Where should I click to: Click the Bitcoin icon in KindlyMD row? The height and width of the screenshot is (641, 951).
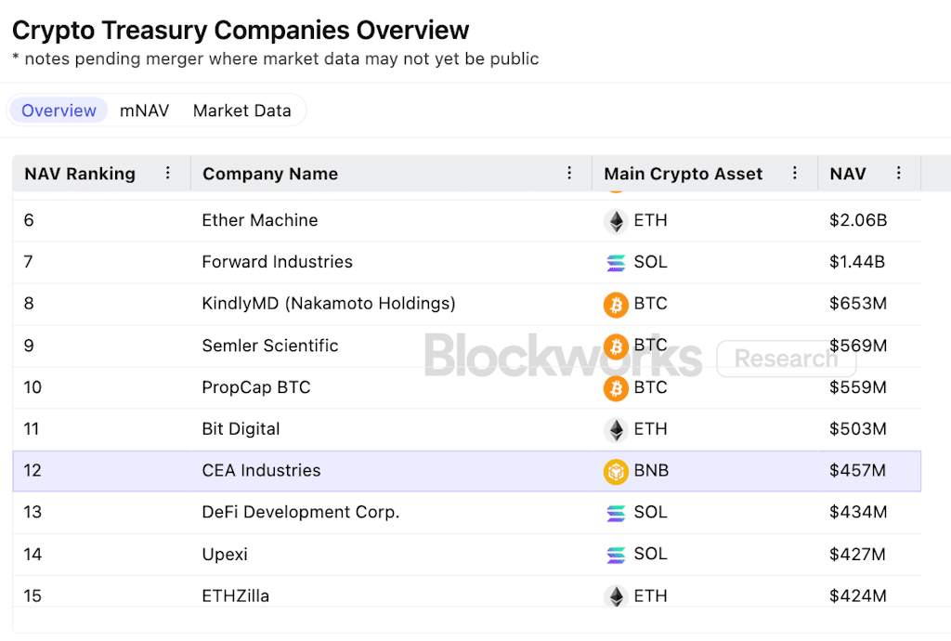(615, 304)
